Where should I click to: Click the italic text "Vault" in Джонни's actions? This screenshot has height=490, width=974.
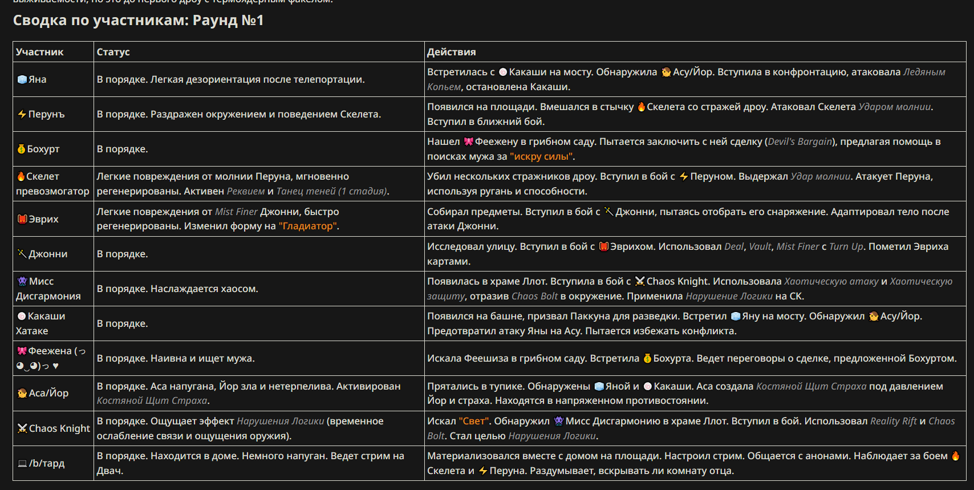[x=760, y=246]
